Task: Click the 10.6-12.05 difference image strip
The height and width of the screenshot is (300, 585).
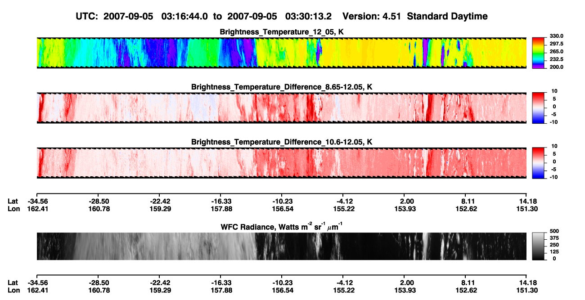Action: click(x=282, y=163)
